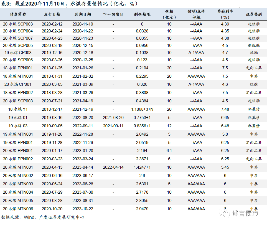The image size is (267, 225).
Task: Select the bond name 19永煤01
Action: [x=17, y=117]
